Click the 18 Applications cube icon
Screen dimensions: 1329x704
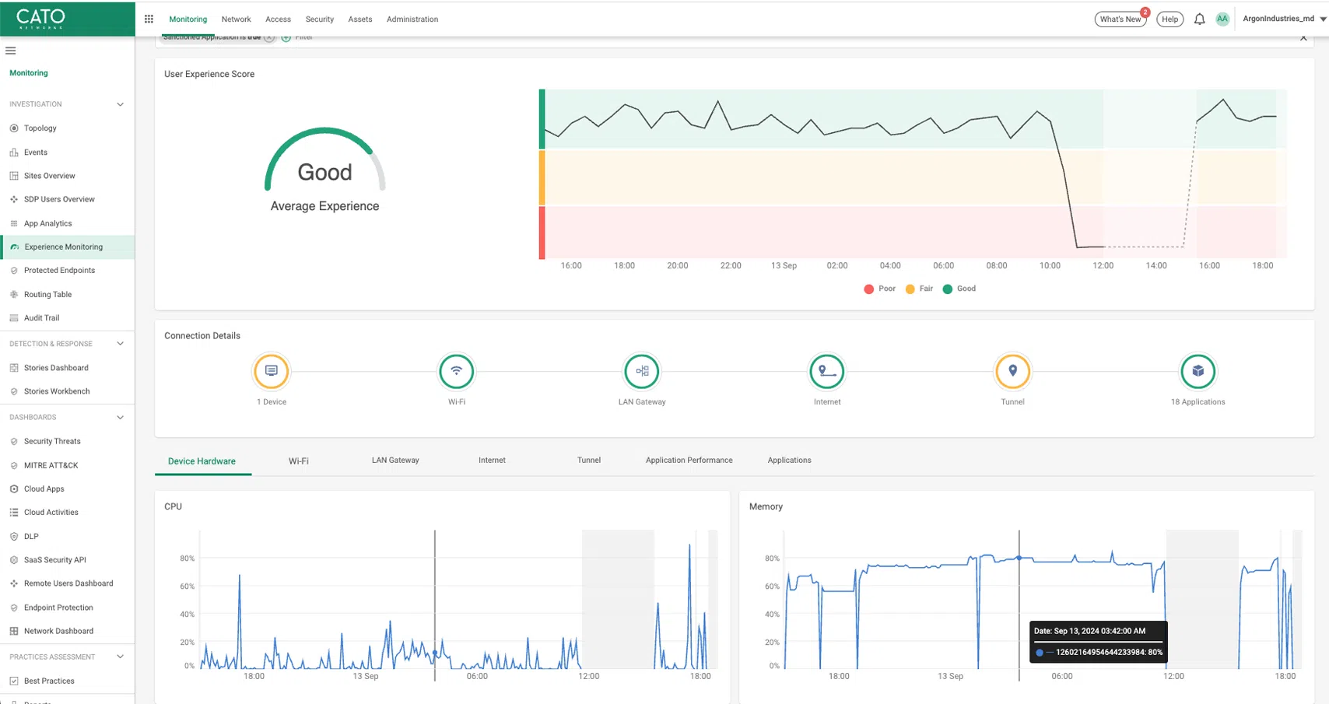tap(1198, 371)
